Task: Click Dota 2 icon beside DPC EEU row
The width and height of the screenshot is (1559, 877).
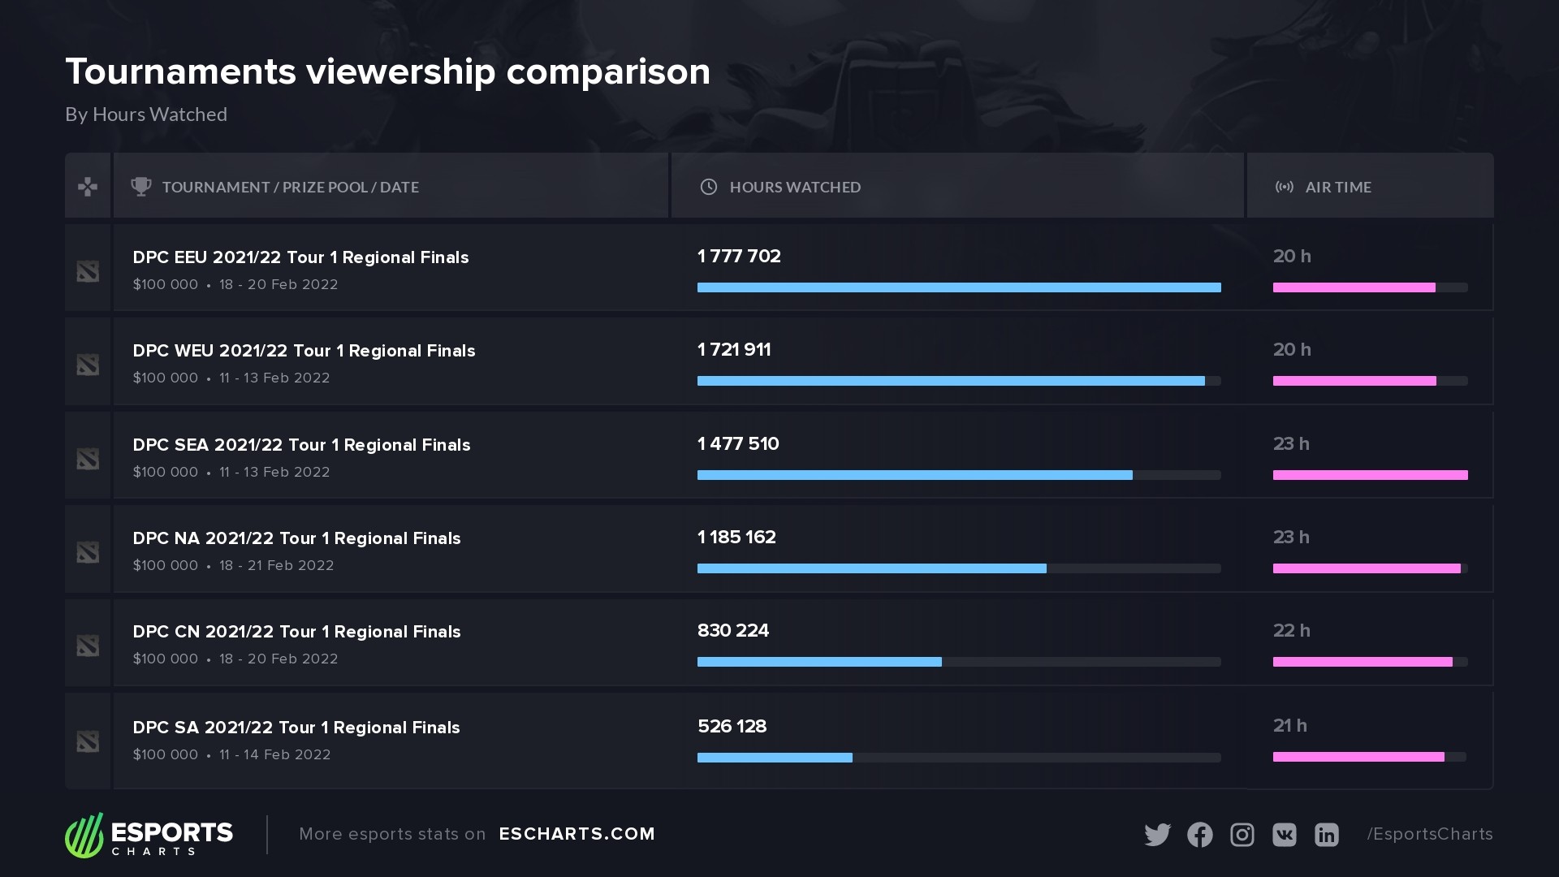Action: pyautogui.click(x=88, y=271)
